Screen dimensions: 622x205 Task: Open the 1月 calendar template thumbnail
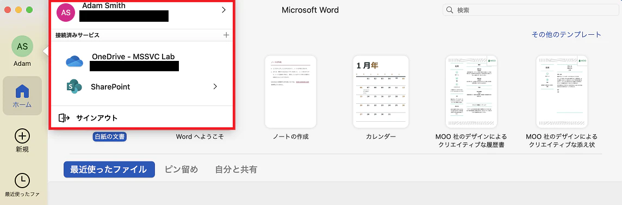[381, 91]
